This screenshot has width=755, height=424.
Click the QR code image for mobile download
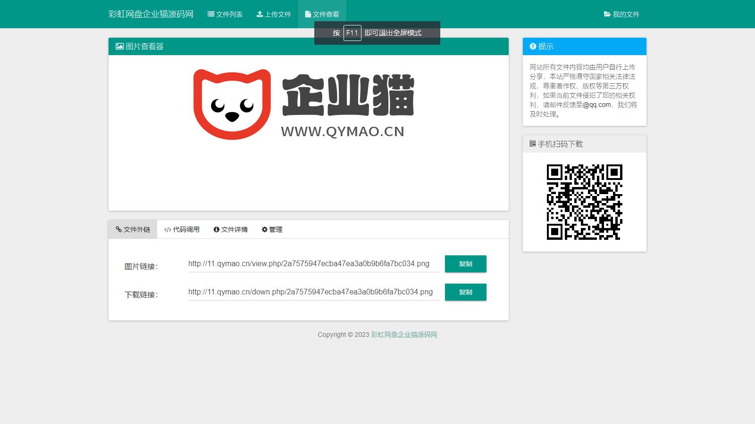(585, 202)
